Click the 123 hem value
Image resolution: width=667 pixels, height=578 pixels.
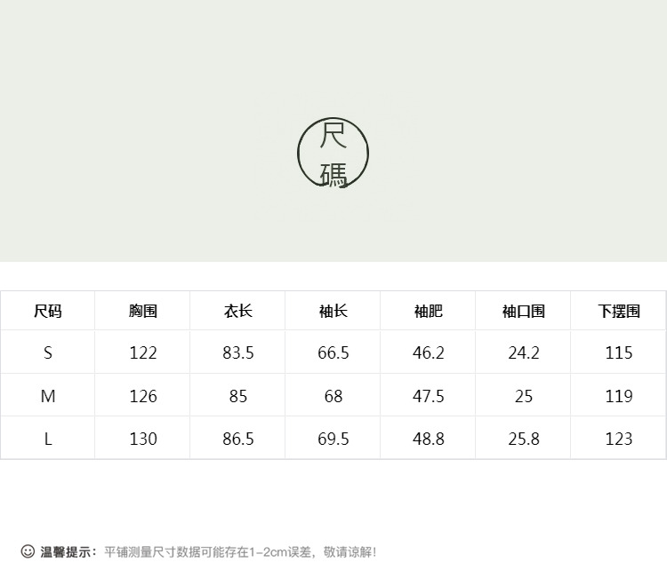pos(619,439)
